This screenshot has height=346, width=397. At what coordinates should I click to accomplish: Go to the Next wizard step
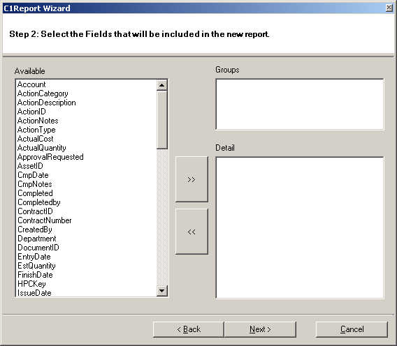pos(260,329)
